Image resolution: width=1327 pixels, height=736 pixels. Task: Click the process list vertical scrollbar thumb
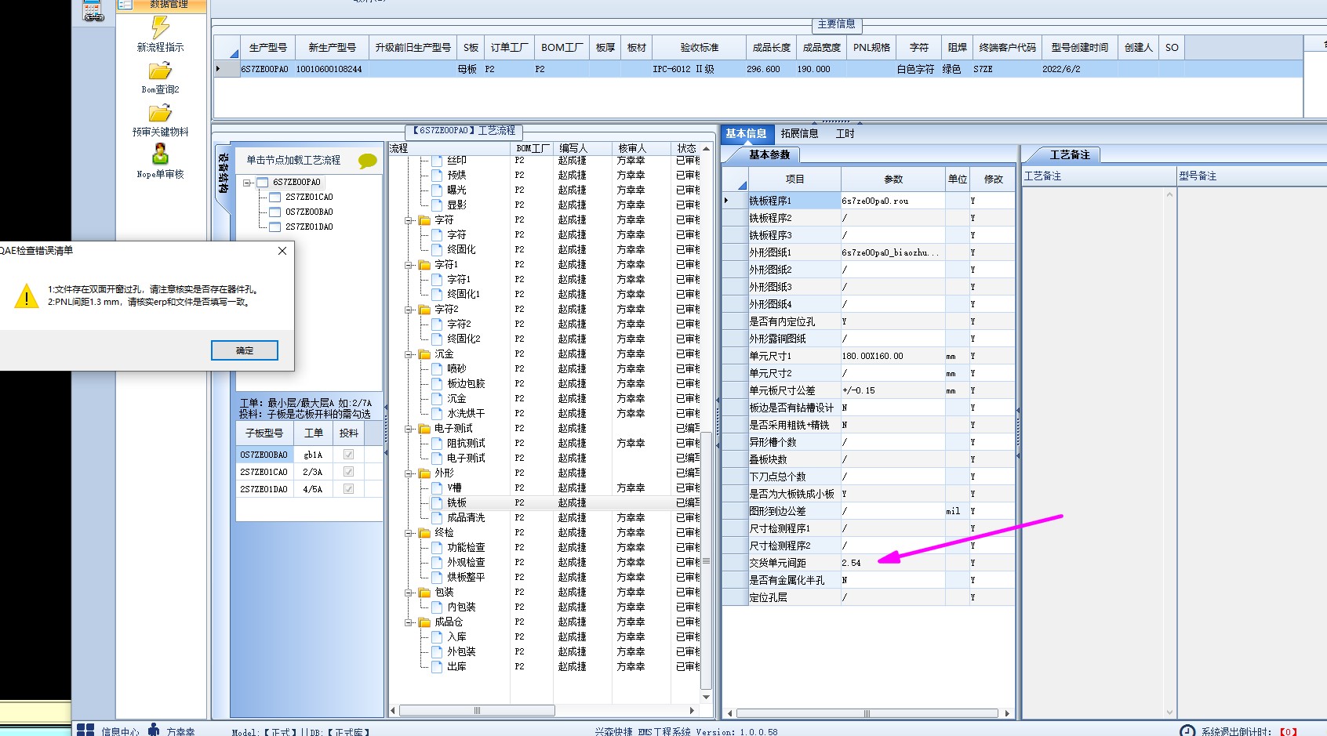pos(706,560)
